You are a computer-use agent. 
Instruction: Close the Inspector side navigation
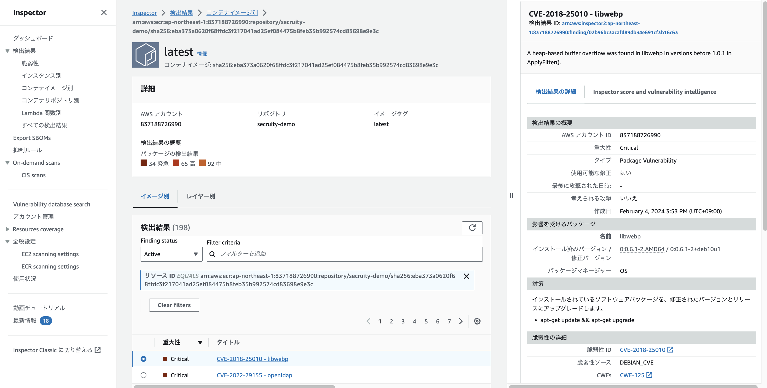(x=104, y=12)
